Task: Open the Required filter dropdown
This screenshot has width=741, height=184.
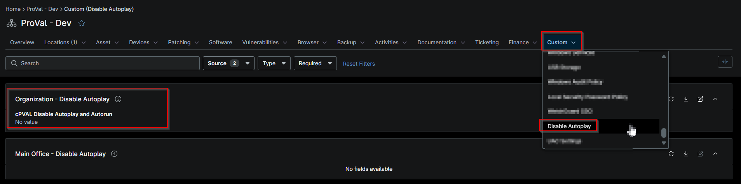Action: (315, 63)
